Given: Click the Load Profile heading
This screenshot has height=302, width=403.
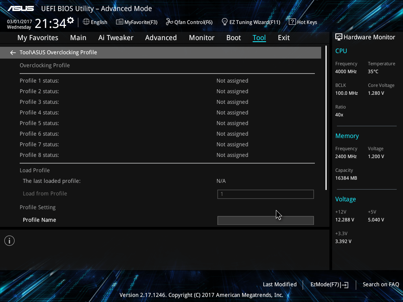Looking at the screenshot, I should [35, 170].
